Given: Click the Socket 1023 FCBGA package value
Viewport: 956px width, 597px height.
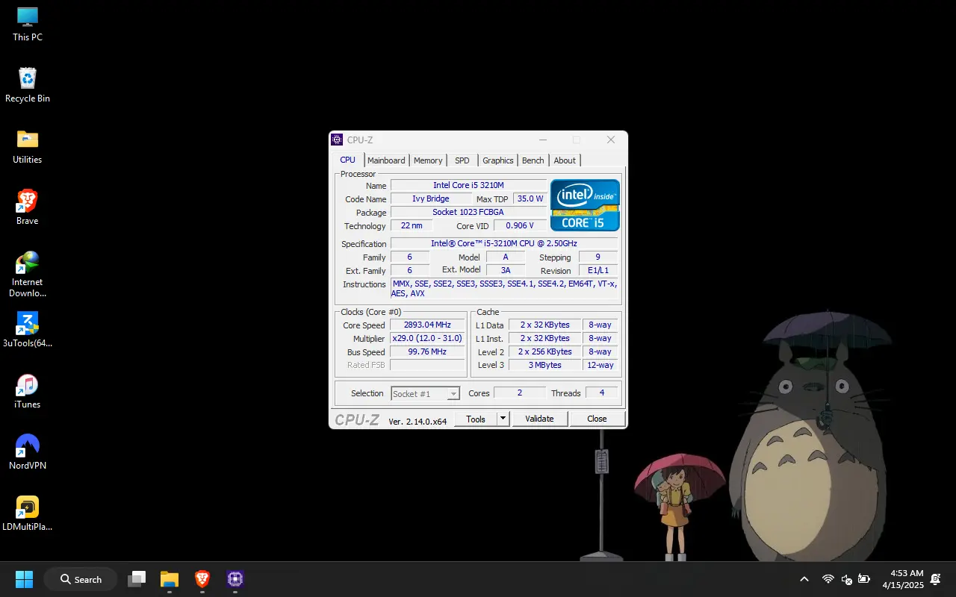Looking at the screenshot, I should pos(468,212).
